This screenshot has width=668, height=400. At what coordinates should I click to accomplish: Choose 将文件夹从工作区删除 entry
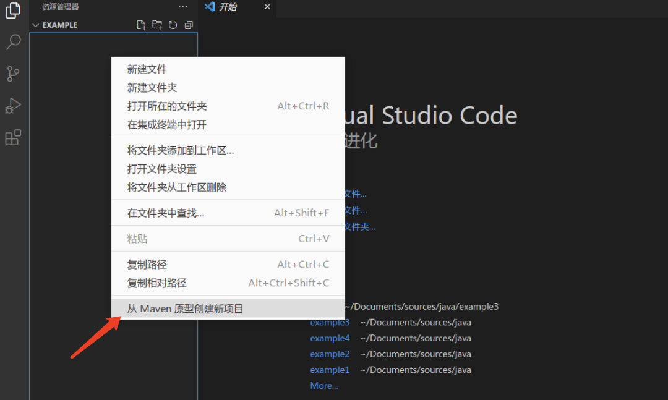tap(228, 187)
